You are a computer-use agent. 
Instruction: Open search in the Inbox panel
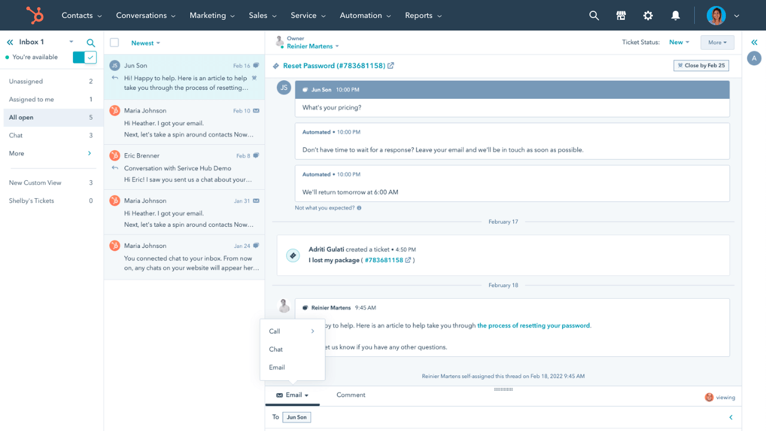pos(90,43)
